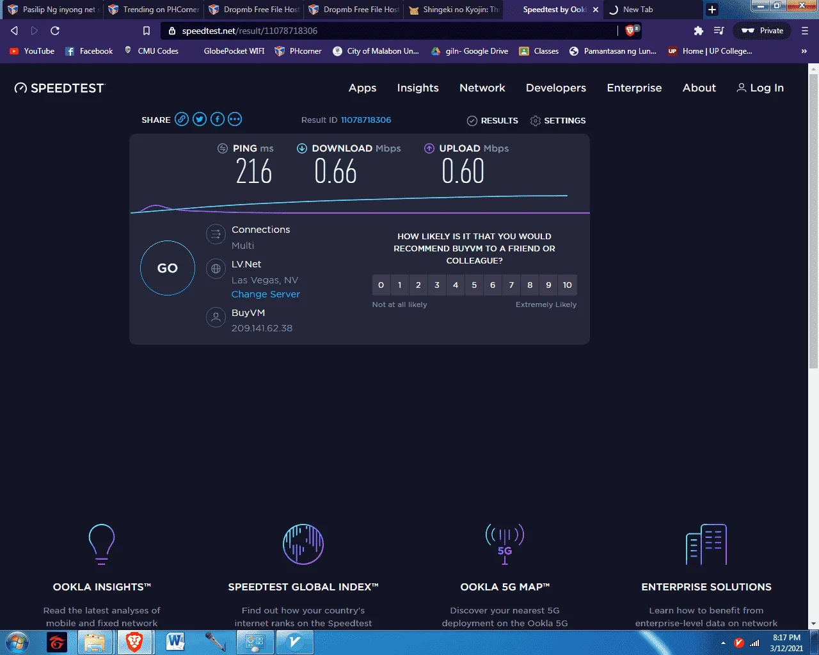The width and height of the screenshot is (819, 655).
Task: Open the Apps menu on Speedtest
Action: [x=362, y=88]
